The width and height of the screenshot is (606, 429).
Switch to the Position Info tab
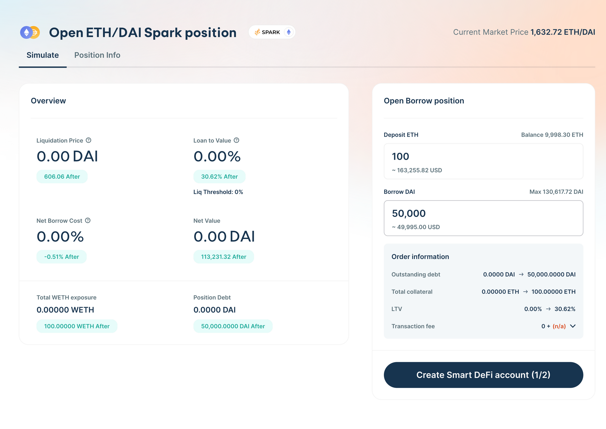97,55
